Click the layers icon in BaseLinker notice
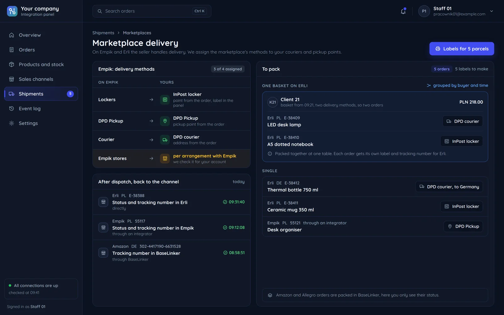The height and width of the screenshot is (315, 504). 270,295
